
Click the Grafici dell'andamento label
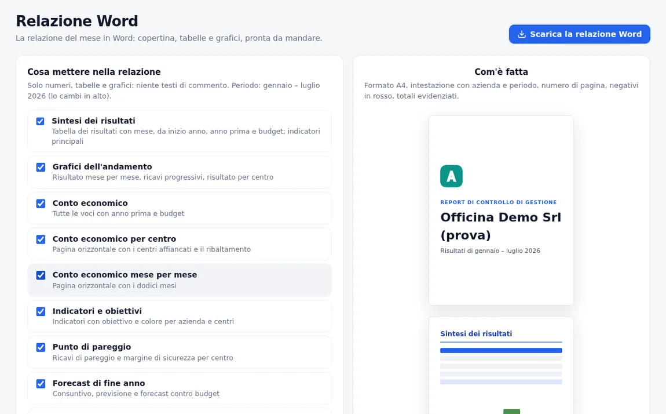pos(102,166)
